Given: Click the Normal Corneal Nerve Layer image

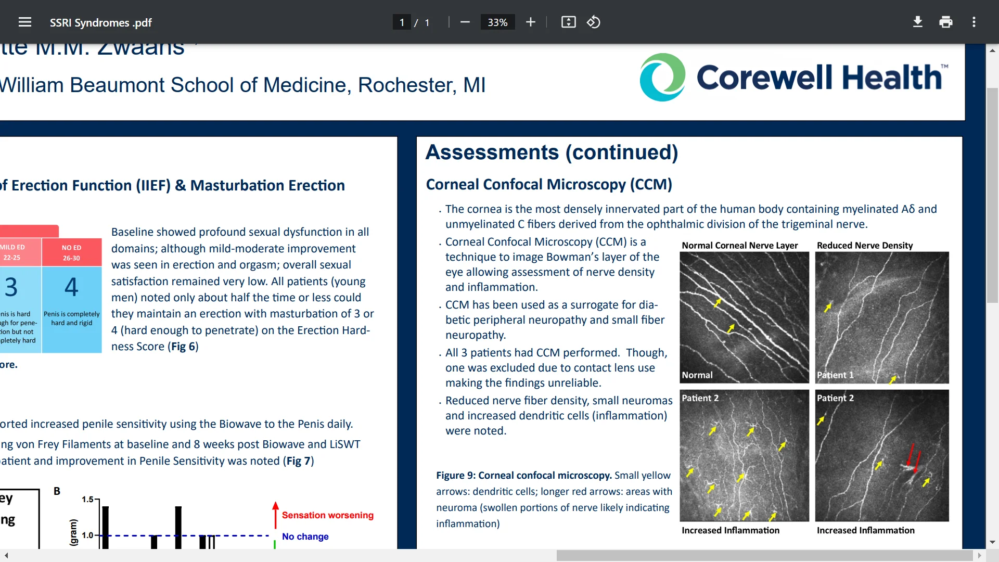Looking at the screenshot, I should (744, 317).
